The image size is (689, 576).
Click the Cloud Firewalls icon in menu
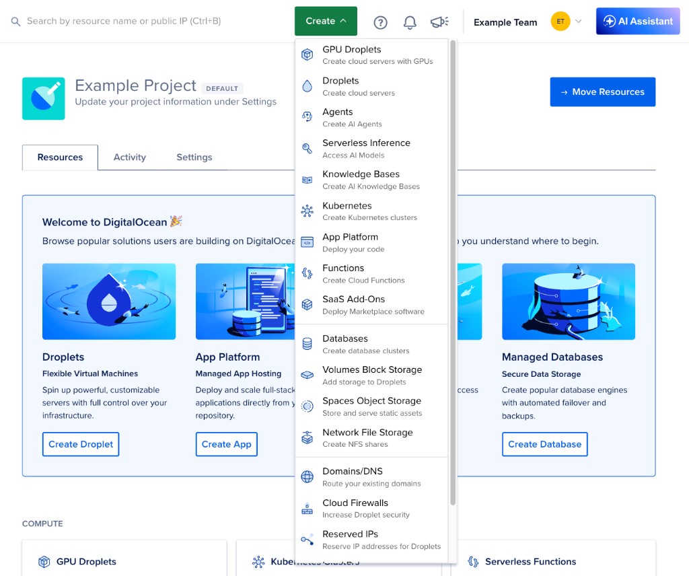(x=307, y=508)
